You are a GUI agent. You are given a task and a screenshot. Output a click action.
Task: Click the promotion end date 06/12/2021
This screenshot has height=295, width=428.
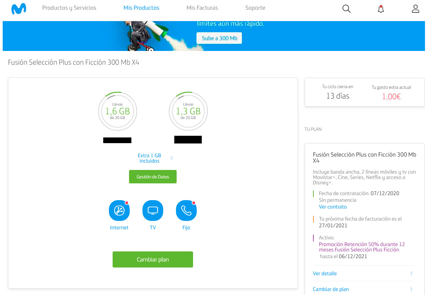[x=353, y=256]
